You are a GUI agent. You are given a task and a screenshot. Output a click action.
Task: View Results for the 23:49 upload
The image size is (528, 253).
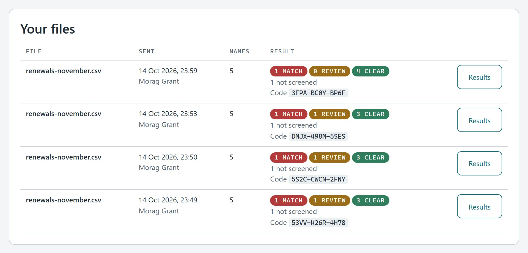point(479,206)
